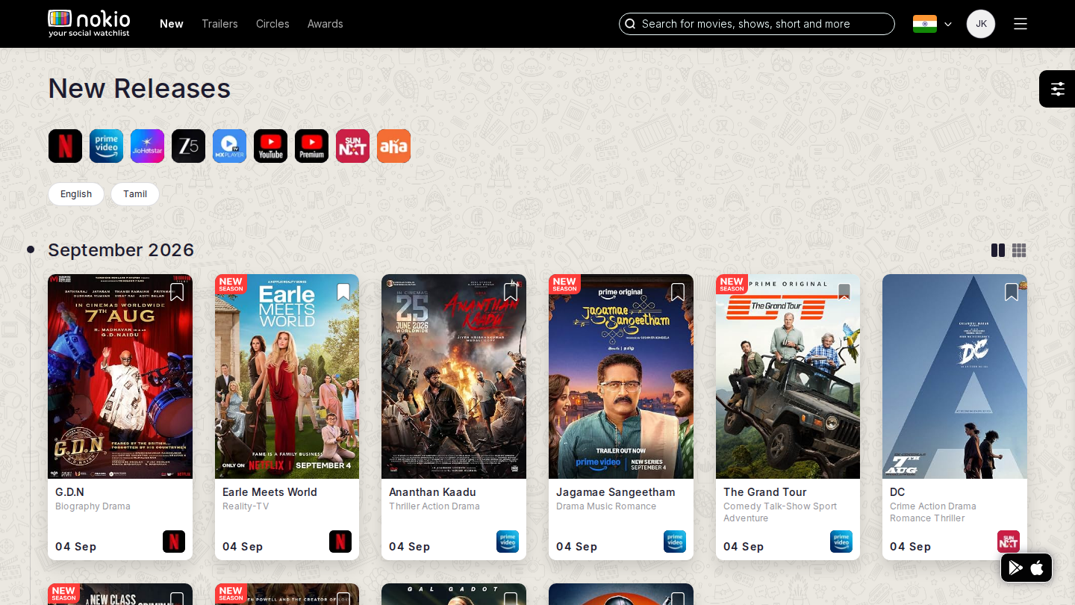Open the DC title link
Image resolution: width=1075 pixels, height=605 pixels.
click(x=897, y=492)
